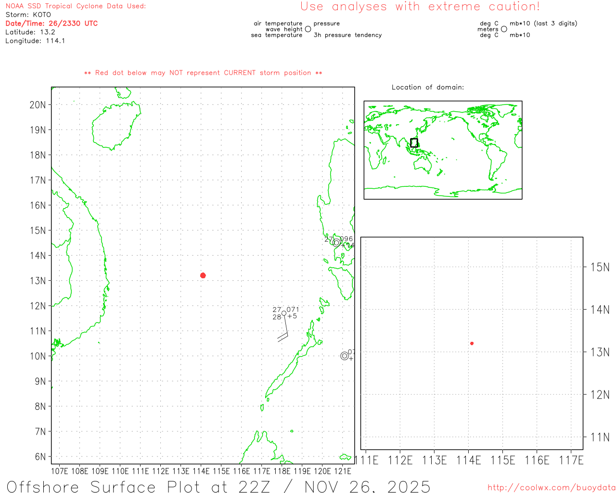Image resolution: width=616 pixels, height=493 pixels.
Task: Click the legend circle beside meters
Action: tap(504, 29)
